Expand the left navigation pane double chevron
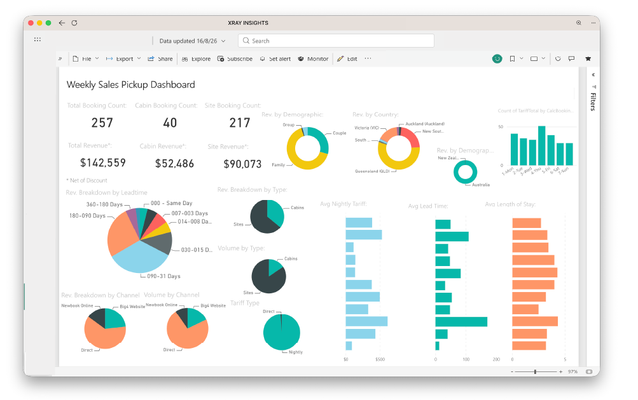This screenshot has height=400, width=638. (x=60, y=58)
